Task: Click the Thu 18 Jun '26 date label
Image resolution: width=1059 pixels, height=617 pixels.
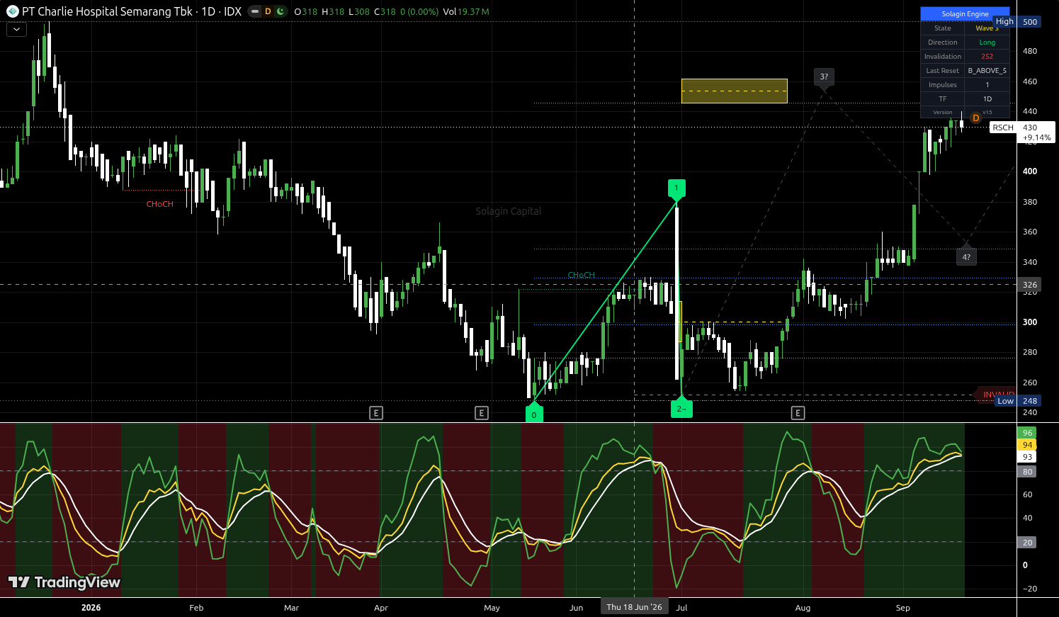Action: click(634, 607)
